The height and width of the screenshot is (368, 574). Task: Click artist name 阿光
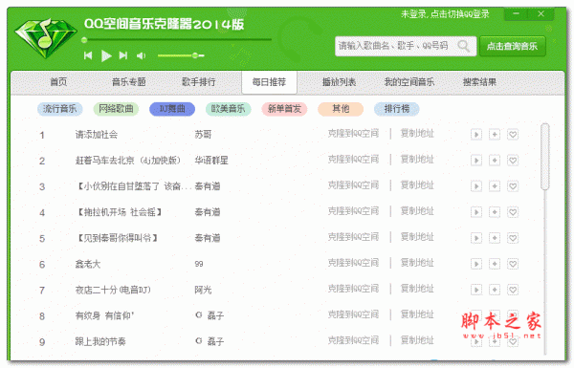[x=203, y=290]
